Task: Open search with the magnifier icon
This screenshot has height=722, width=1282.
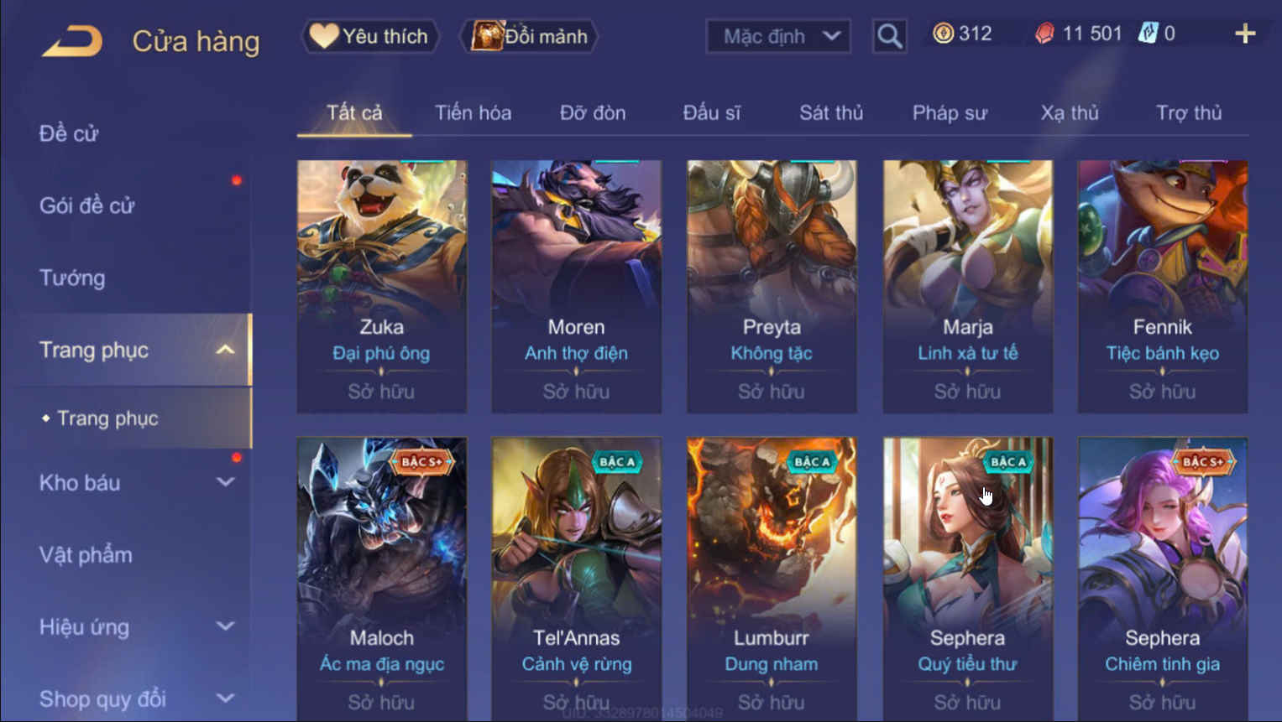Action: (x=889, y=36)
